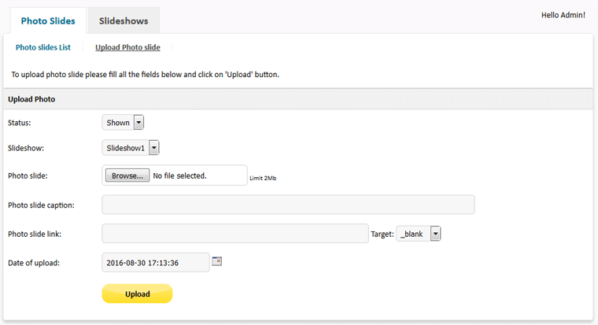
Task: Click the Limit 2Mb note
Action: tap(263, 178)
